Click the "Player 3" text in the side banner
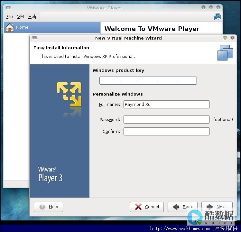Image resolution: width=241 pixels, height=232 pixels. click(x=51, y=178)
